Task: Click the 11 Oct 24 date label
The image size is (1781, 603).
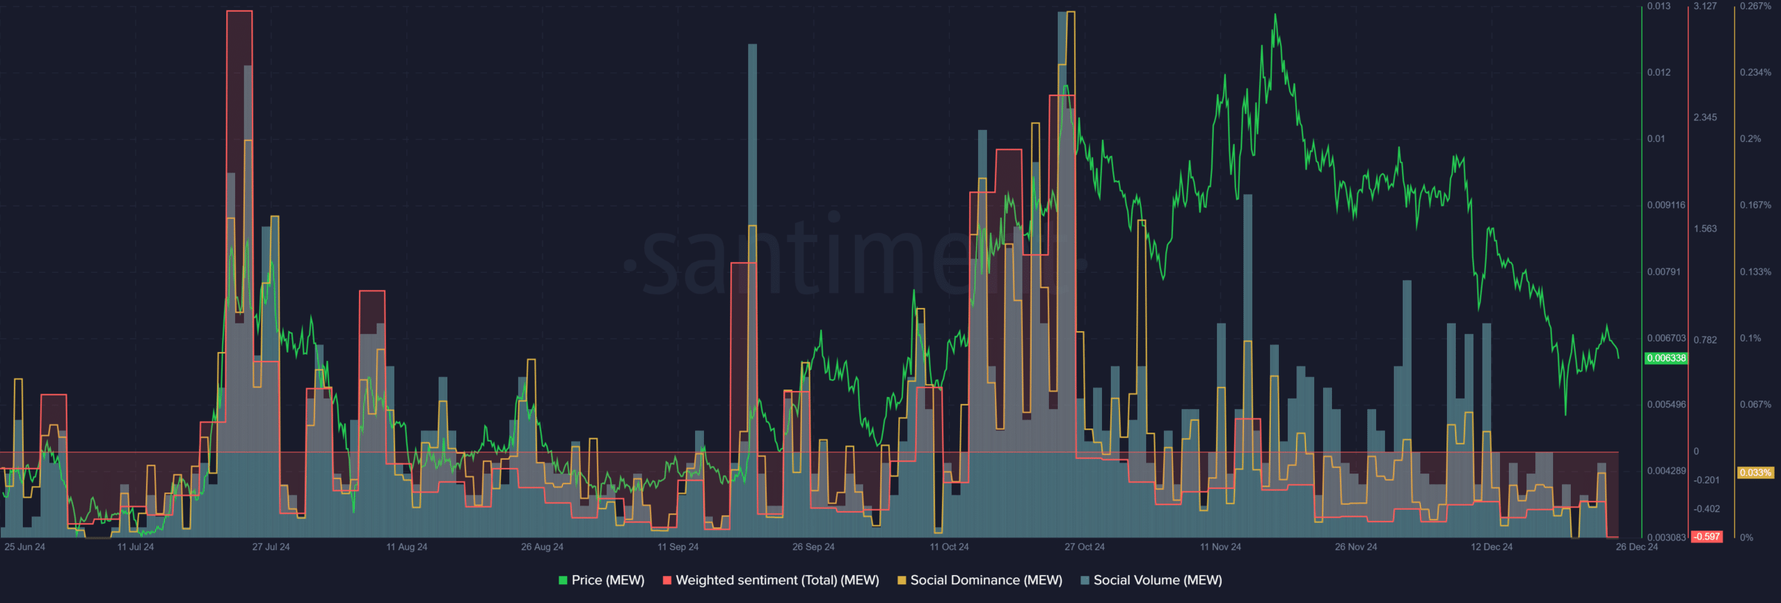Action: click(949, 547)
